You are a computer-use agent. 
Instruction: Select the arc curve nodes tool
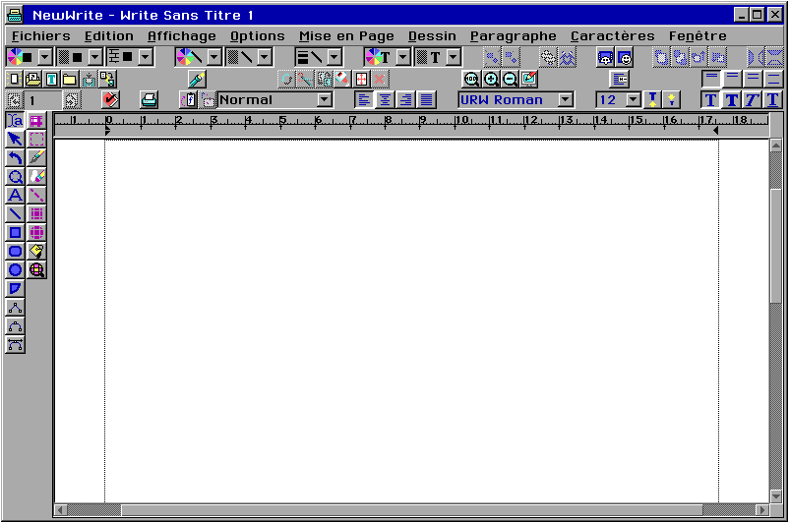tap(15, 325)
